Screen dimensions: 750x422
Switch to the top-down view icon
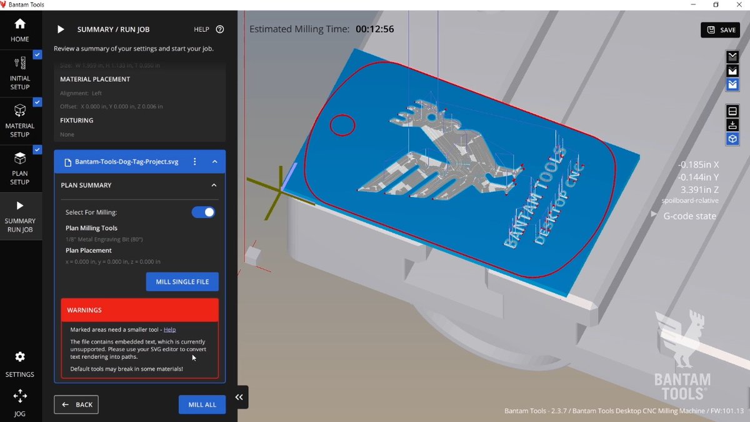pos(732,125)
